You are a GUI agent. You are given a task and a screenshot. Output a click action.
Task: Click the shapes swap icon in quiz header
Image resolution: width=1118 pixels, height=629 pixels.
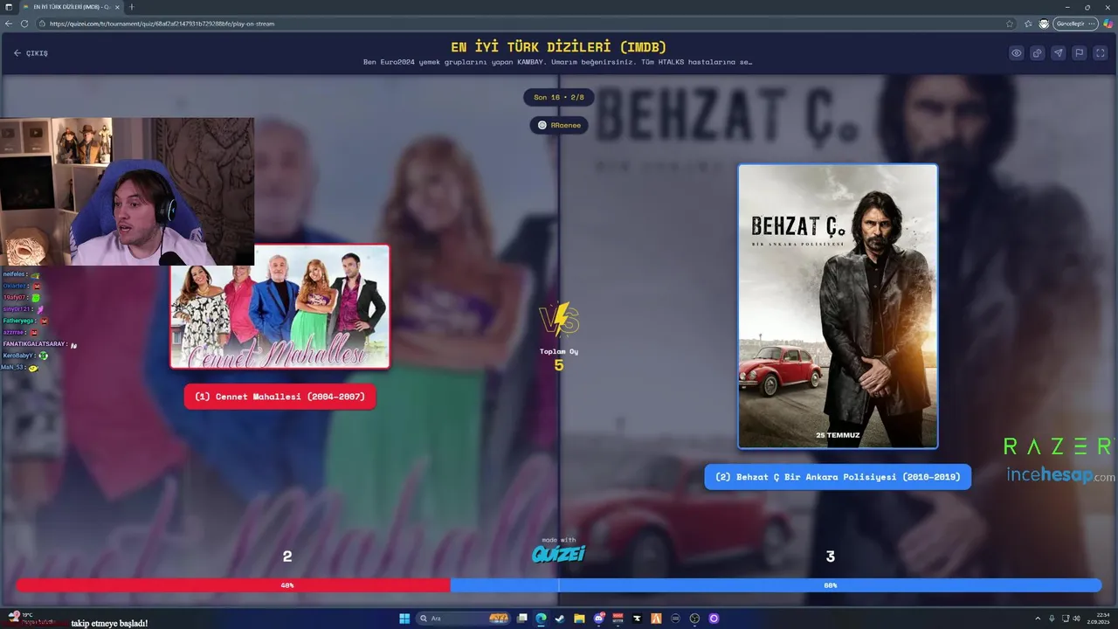pyautogui.click(x=1038, y=53)
